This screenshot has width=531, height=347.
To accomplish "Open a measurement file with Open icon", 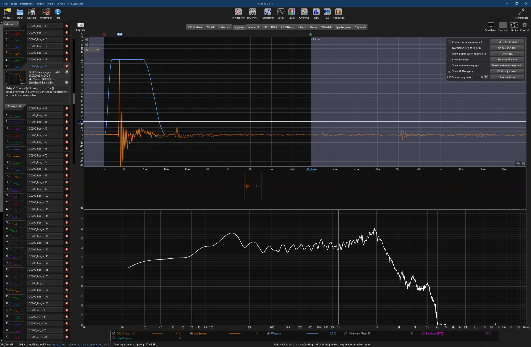I will coord(20,13).
